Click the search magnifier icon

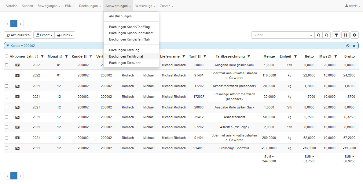coord(319,35)
